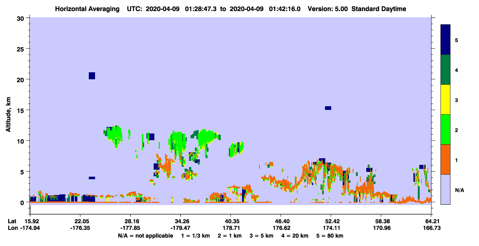The width and height of the screenshot is (479, 246).
Task: Click the legend 'N/A' label
Action: 459,190
